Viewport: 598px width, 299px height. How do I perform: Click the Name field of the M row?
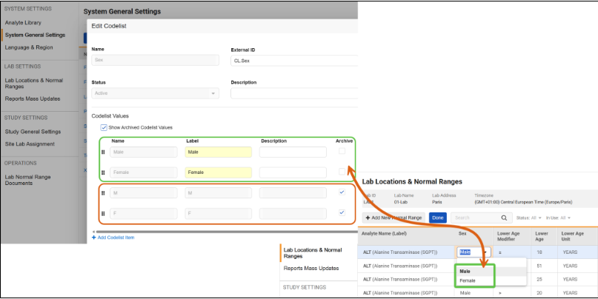pos(144,193)
